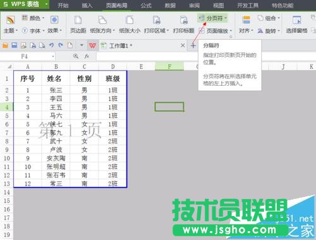
Task: Click cell containing 序号
Action: (x=28, y=79)
